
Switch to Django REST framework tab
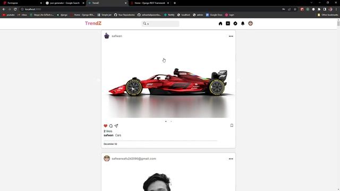tap(150, 3)
